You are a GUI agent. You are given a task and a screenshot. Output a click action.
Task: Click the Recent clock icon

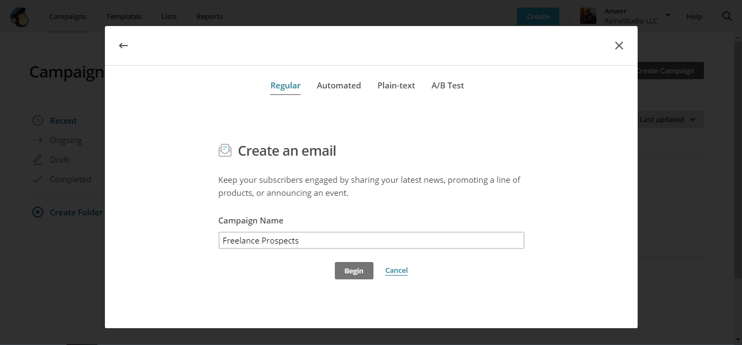coord(38,120)
